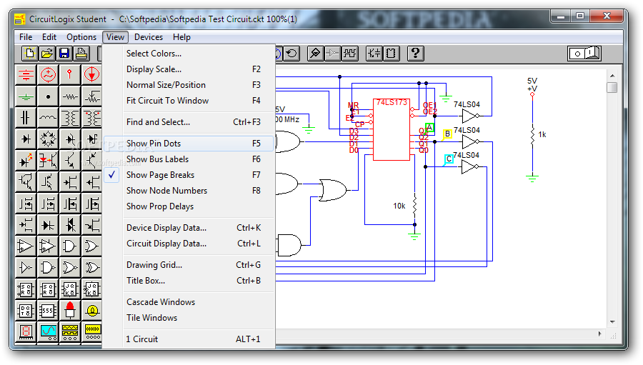Click the digital waveform toolbar icon
The width and height of the screenshot is (643, 365).
tap(350, 54)
